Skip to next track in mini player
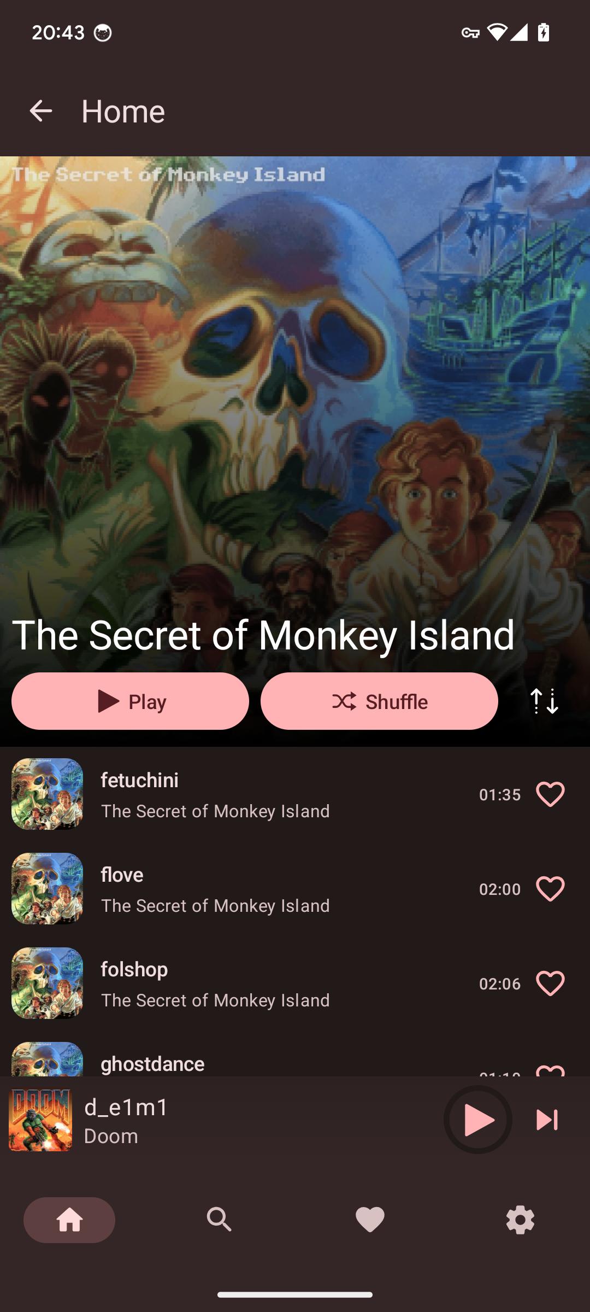 [x=547, y=1120]
